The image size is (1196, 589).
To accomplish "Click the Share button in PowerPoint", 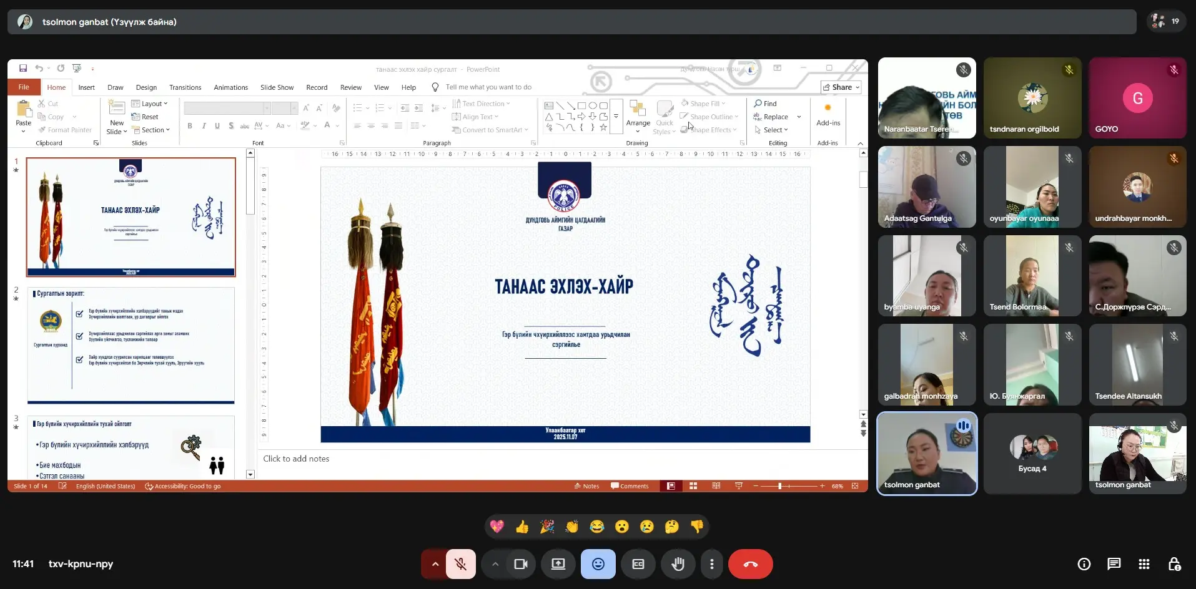I will 841,87.
